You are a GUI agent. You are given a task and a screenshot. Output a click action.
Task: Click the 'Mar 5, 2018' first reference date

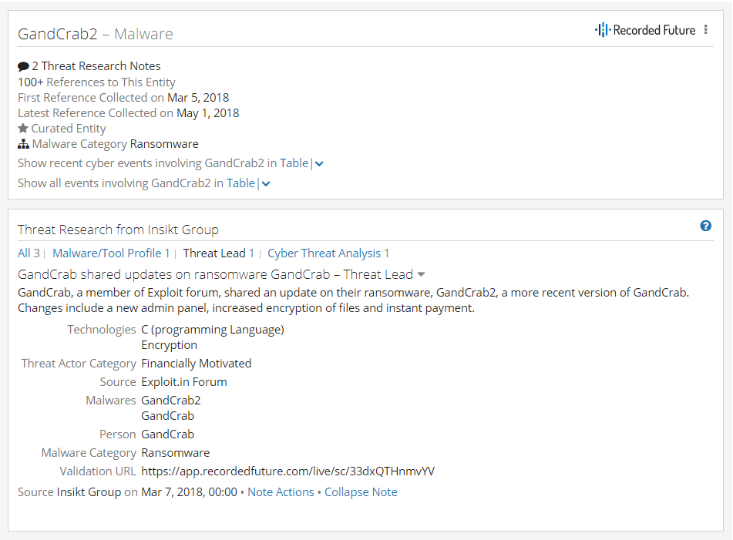pos(198,98)
